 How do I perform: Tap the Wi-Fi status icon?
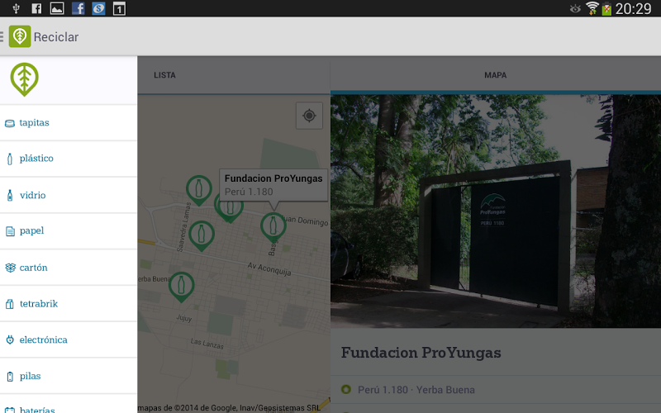tap(592, 8)
